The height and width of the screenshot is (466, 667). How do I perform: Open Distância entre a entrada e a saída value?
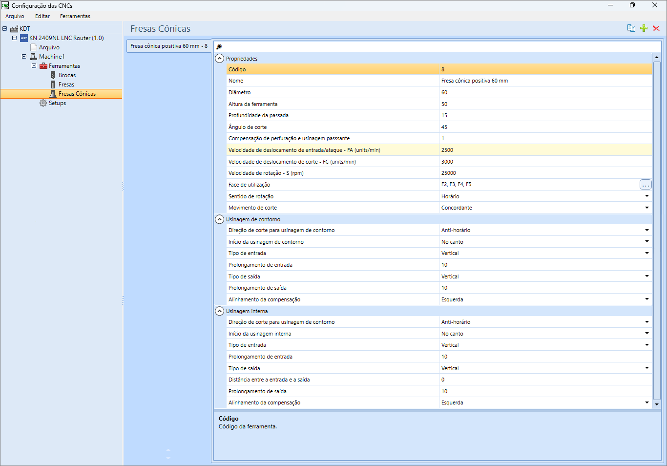[x=545, y=380]
